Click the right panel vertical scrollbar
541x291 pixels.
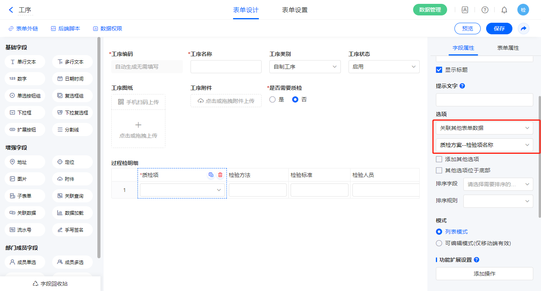(x=539, y=154)
